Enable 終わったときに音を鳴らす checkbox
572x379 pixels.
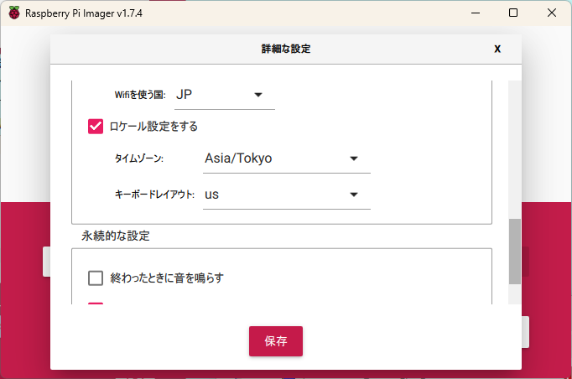click(x=96, y=278)
